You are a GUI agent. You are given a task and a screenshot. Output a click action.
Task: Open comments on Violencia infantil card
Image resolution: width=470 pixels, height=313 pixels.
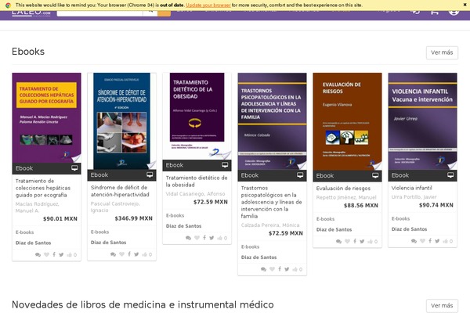click(x=414, y=241)
